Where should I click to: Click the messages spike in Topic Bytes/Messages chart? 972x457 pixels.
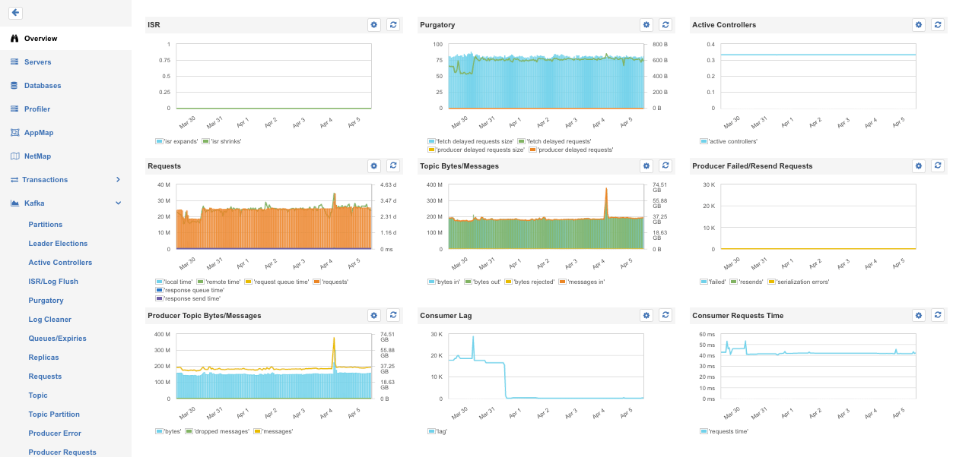[606, 190]
